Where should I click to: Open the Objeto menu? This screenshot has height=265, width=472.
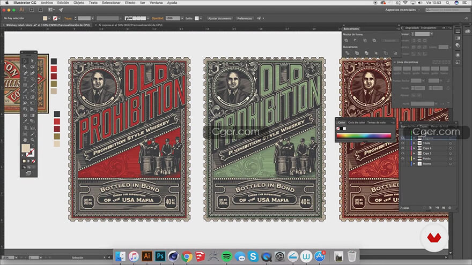tap(79, 3)
